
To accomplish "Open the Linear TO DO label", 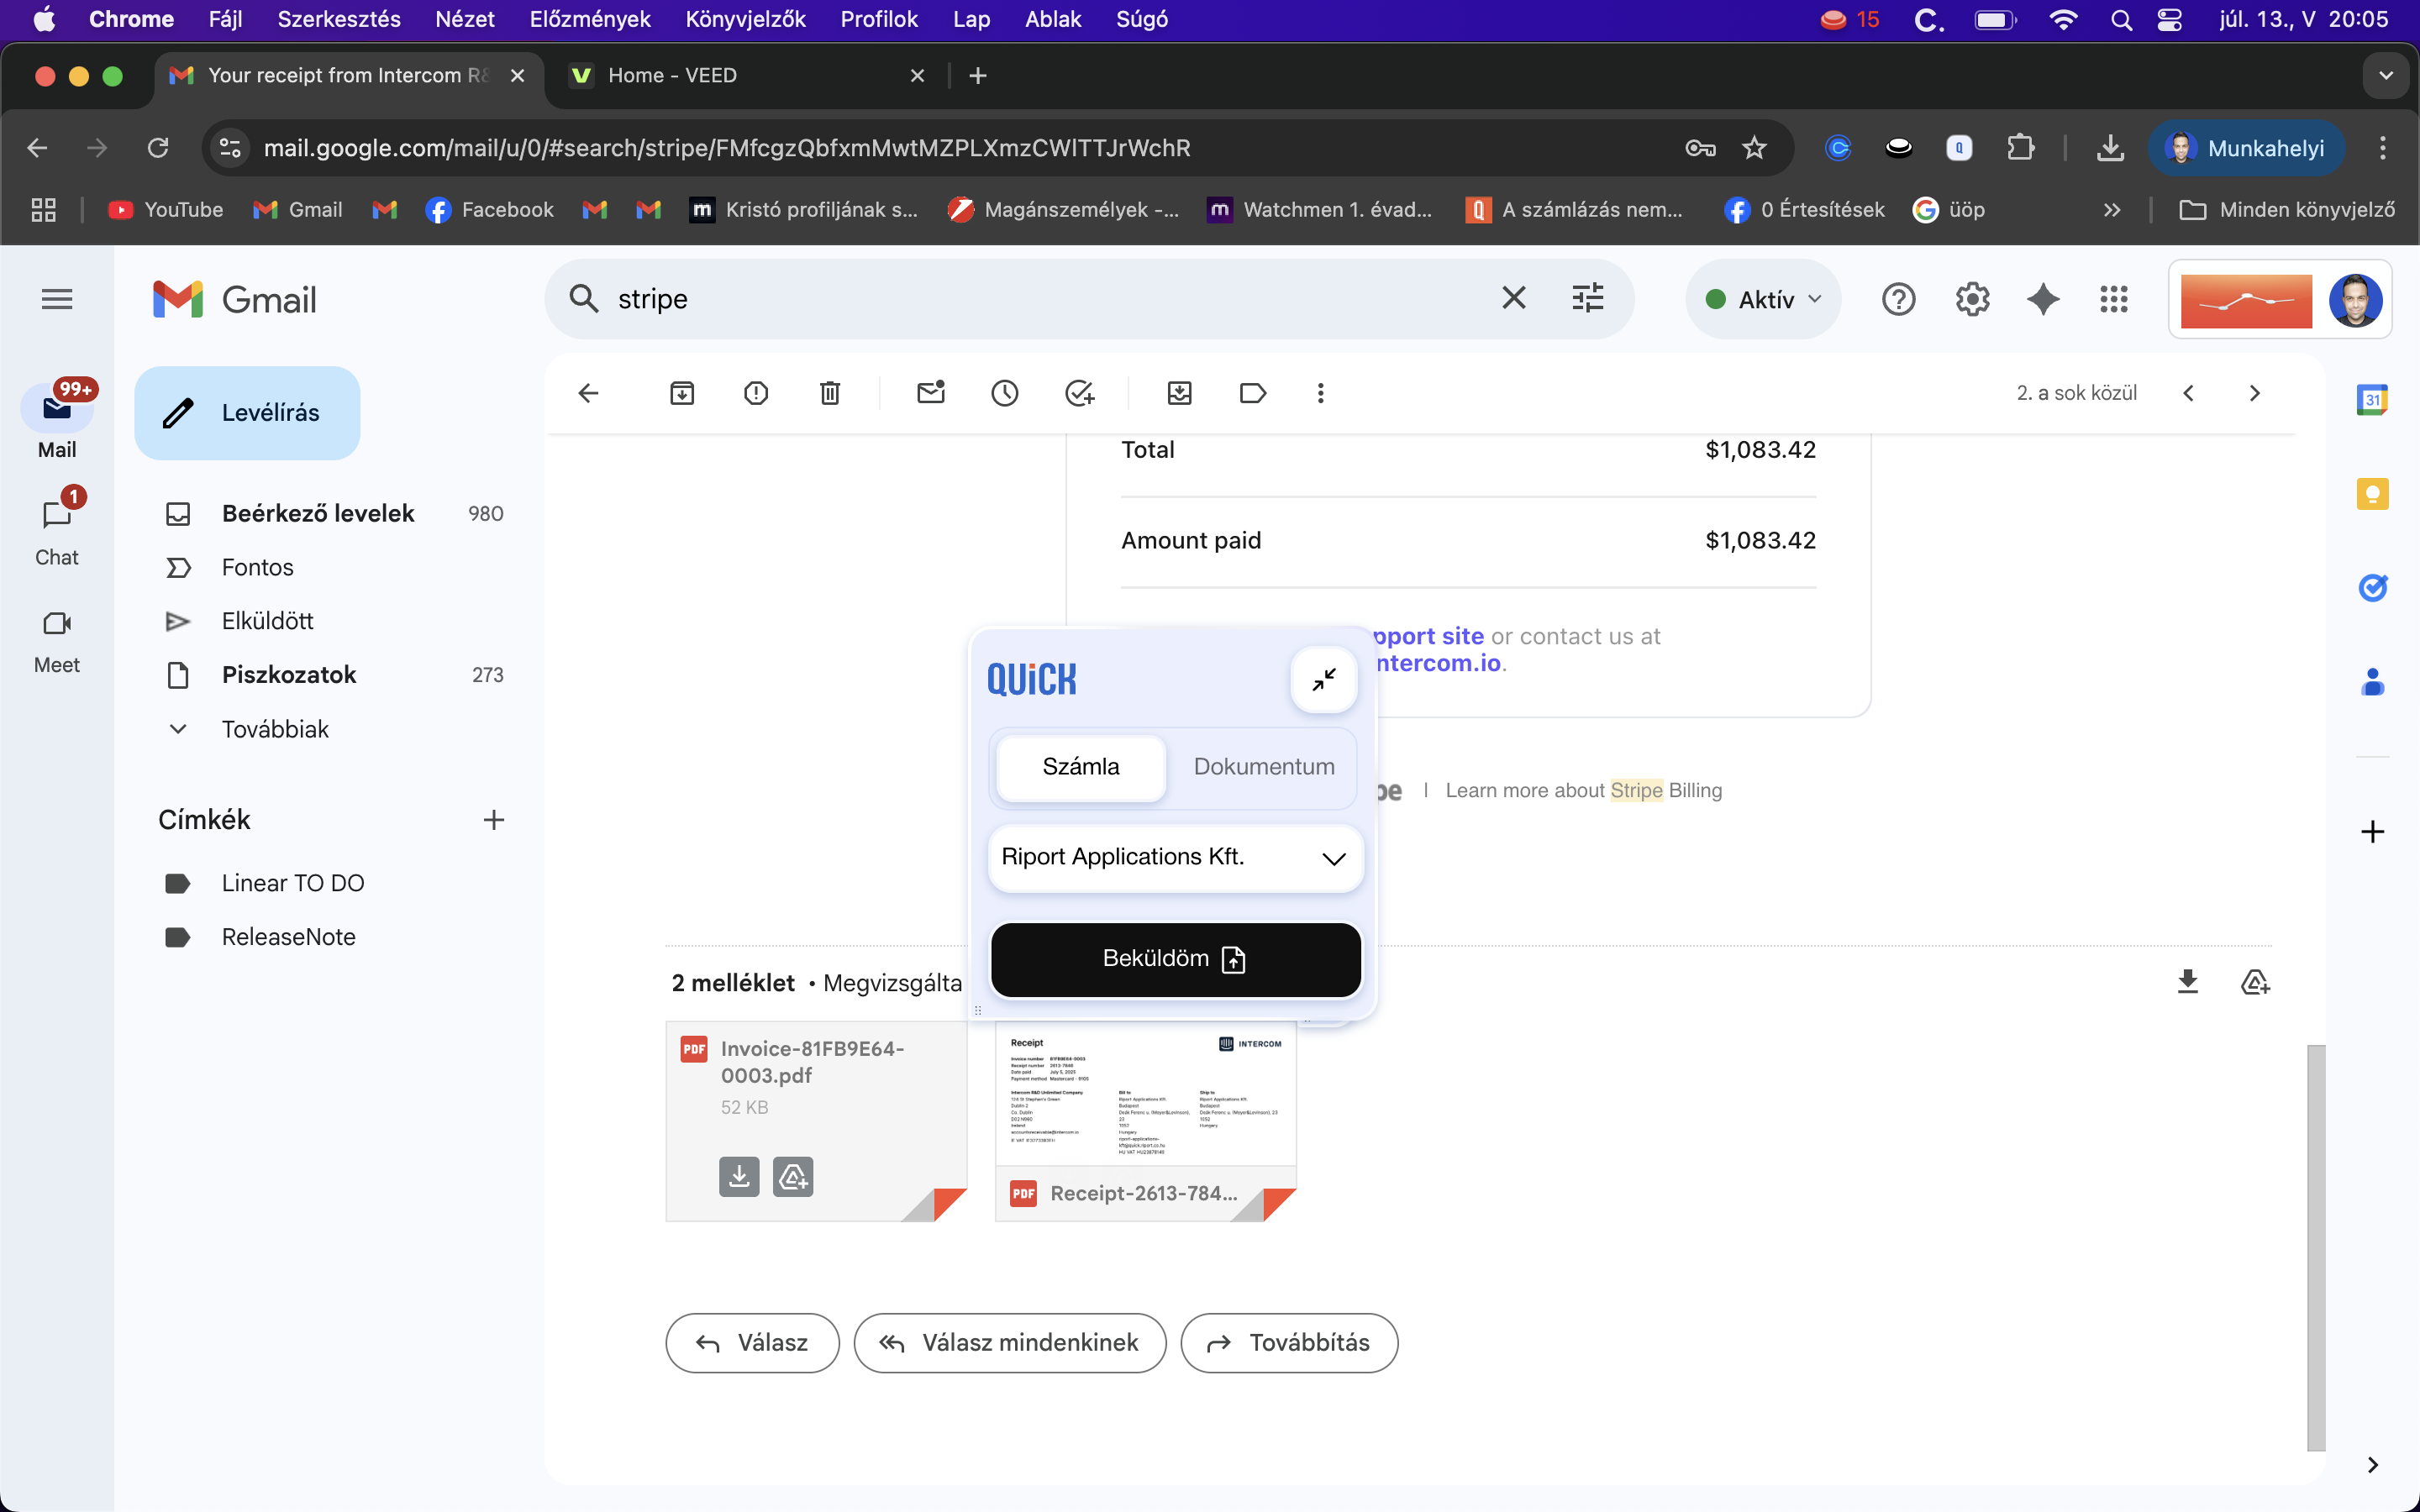I will coord(293,883).
